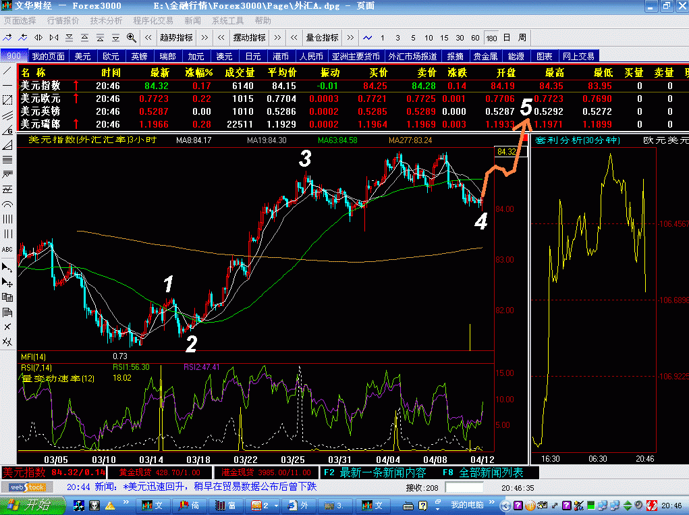Select the vertical parallel lines tool
The width and height of the screenshot is (689, 515).
click(7, 219)
